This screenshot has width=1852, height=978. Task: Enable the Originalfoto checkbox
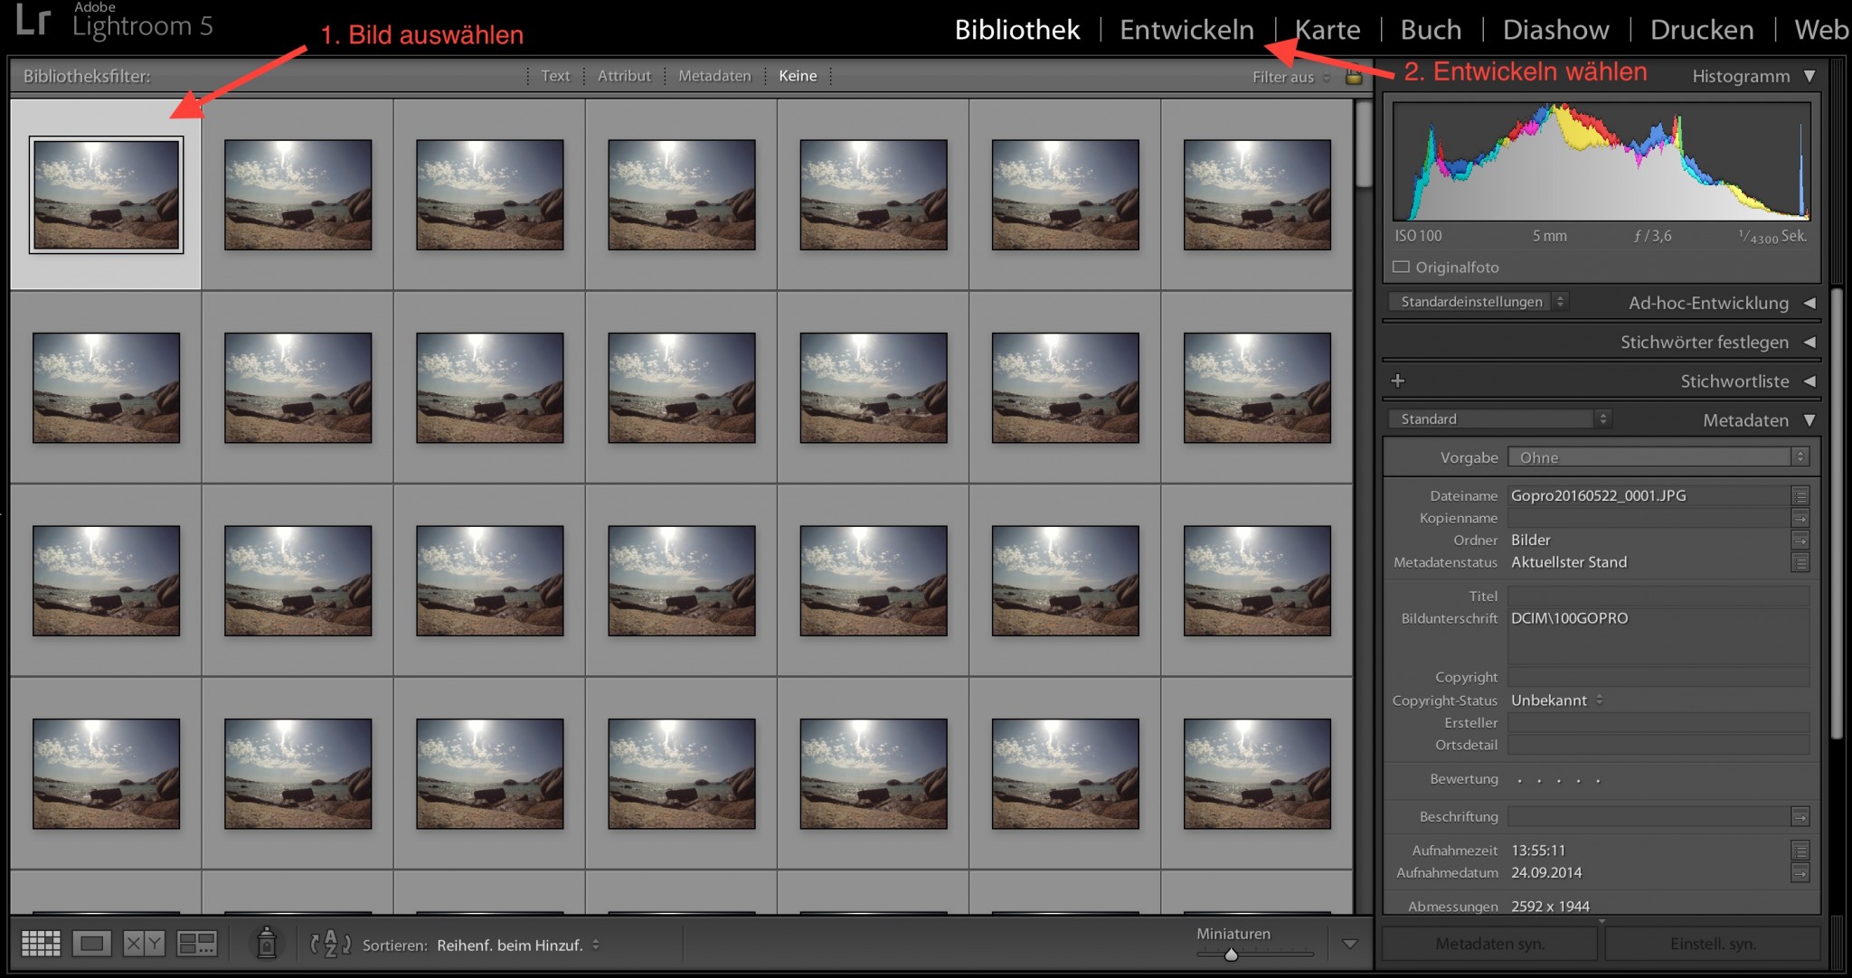(1402, 268)
